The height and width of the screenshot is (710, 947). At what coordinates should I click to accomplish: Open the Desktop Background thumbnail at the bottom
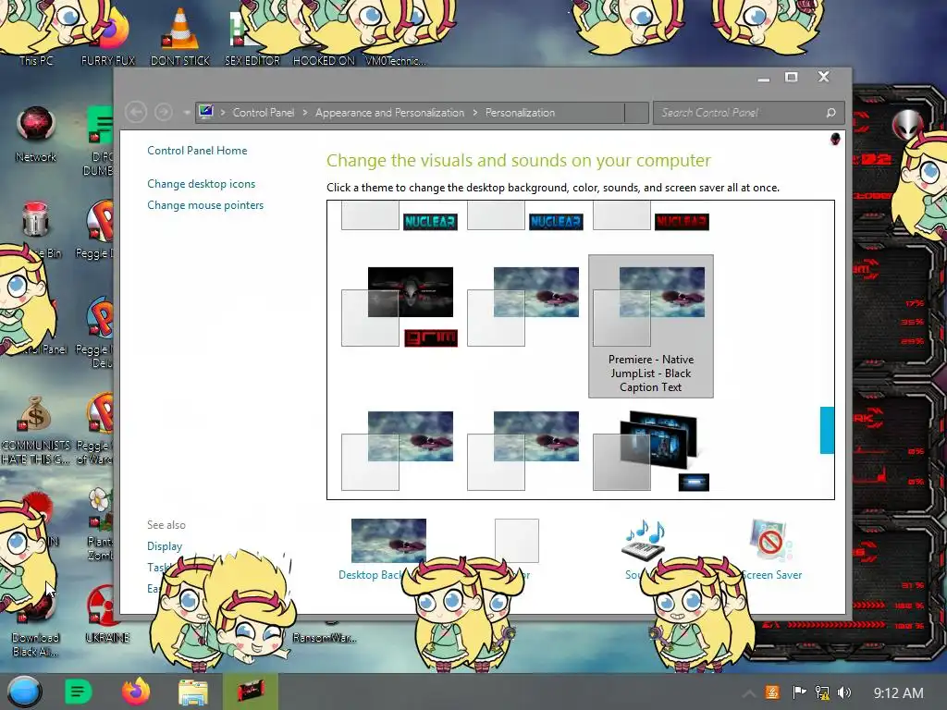click(x=388, y=540)
